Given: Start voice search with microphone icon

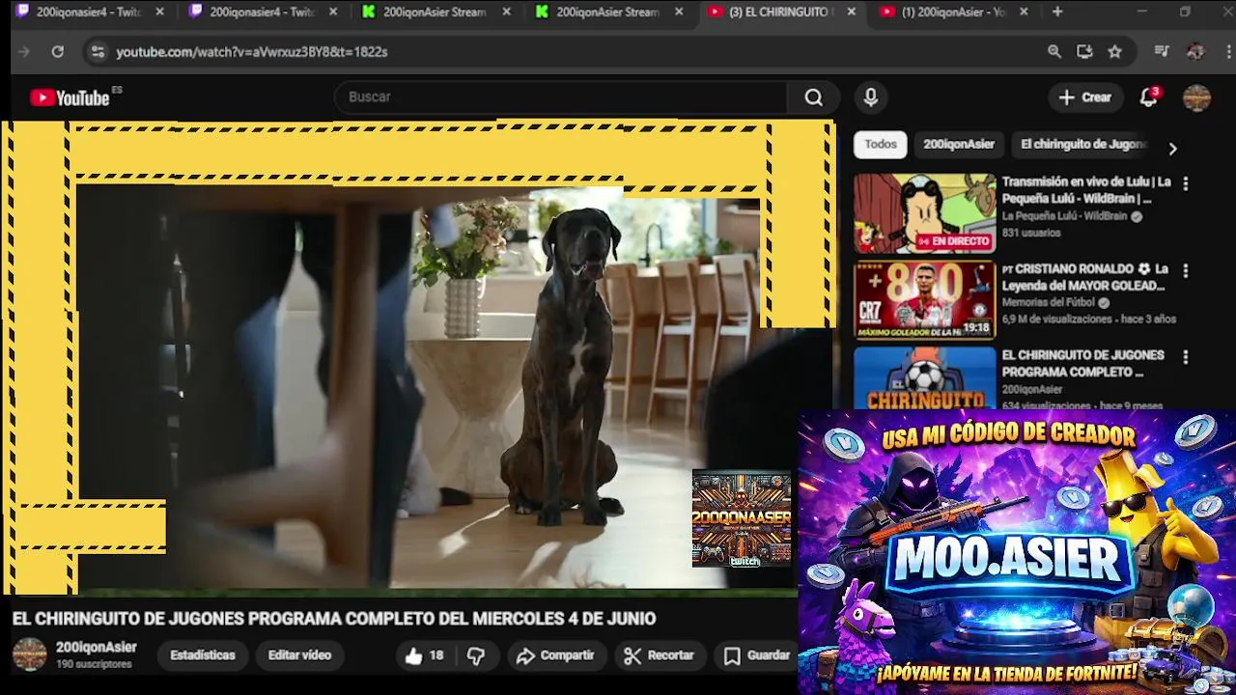Looking at the screenshot, I should [x=871, y=97].
